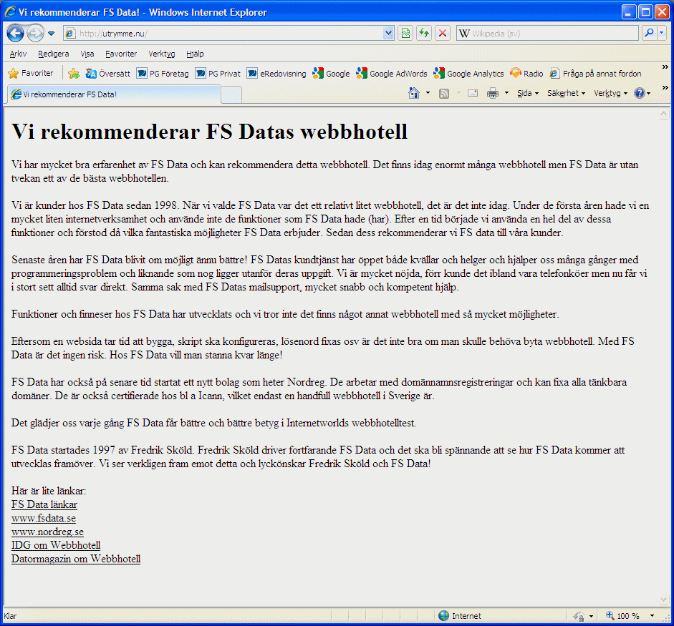Click the page heading Vi rekommenderar FS Datas webbhotell

(x=209, y=132)
